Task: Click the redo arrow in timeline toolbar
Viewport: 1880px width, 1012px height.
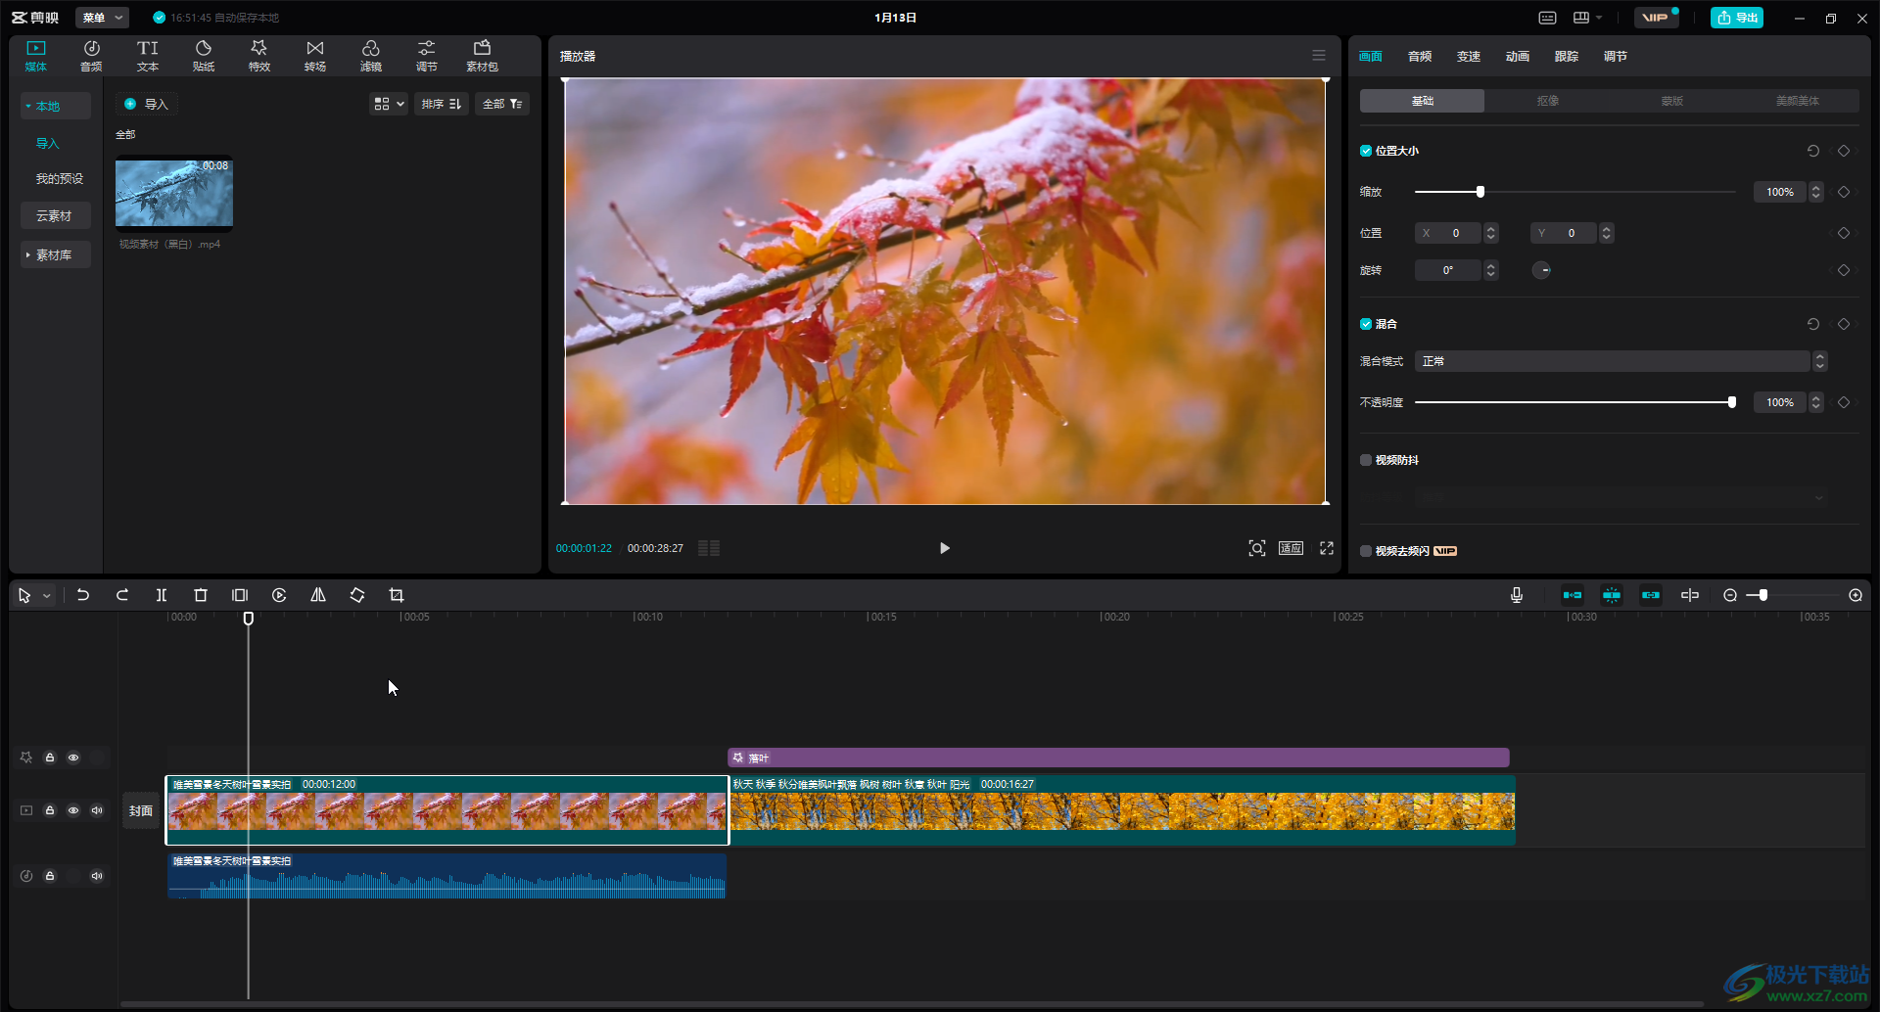Action: pos(122,595)
